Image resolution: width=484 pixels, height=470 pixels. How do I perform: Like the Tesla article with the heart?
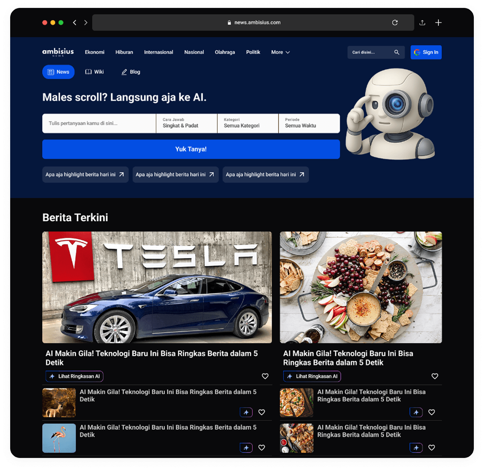pos(265,376)
